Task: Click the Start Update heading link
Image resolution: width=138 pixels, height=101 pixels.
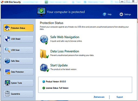Action: [x=59, y=65]
